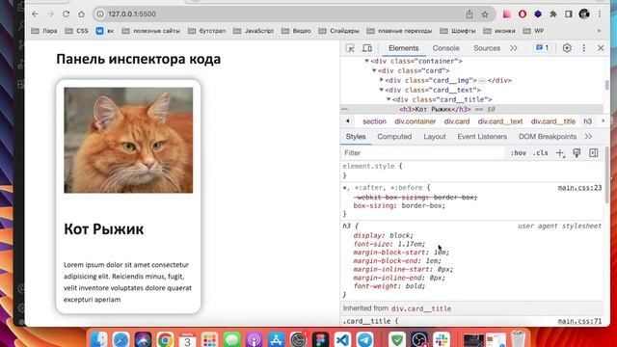Select div.card__title in breadcrumbs
Screen dimensions: 617x347
click(x=553, y=121)
